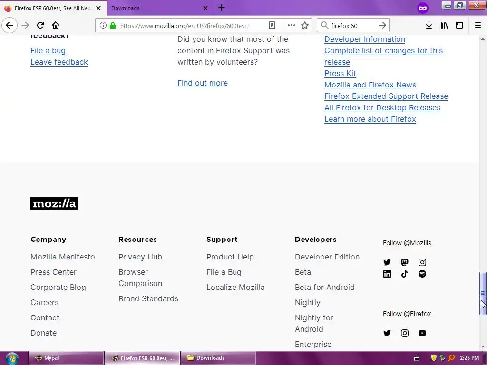
Task: Open a new tab with plus
Action: click(222, 8)
